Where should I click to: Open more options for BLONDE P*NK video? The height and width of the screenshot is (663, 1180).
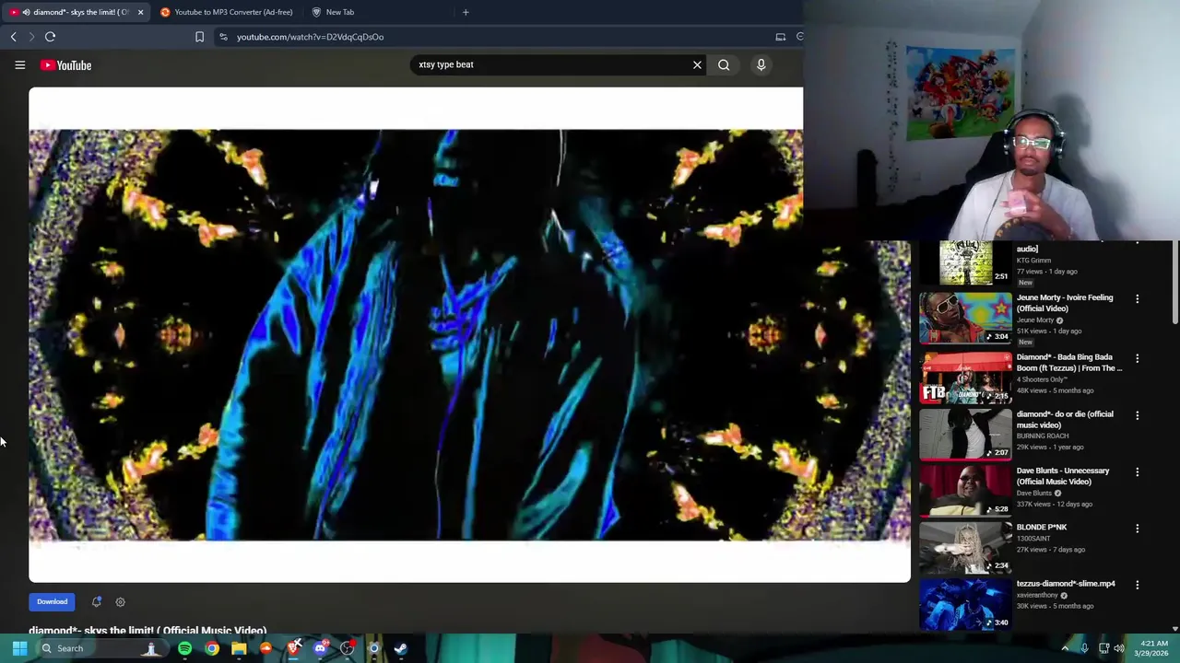tap(1137, 529)
